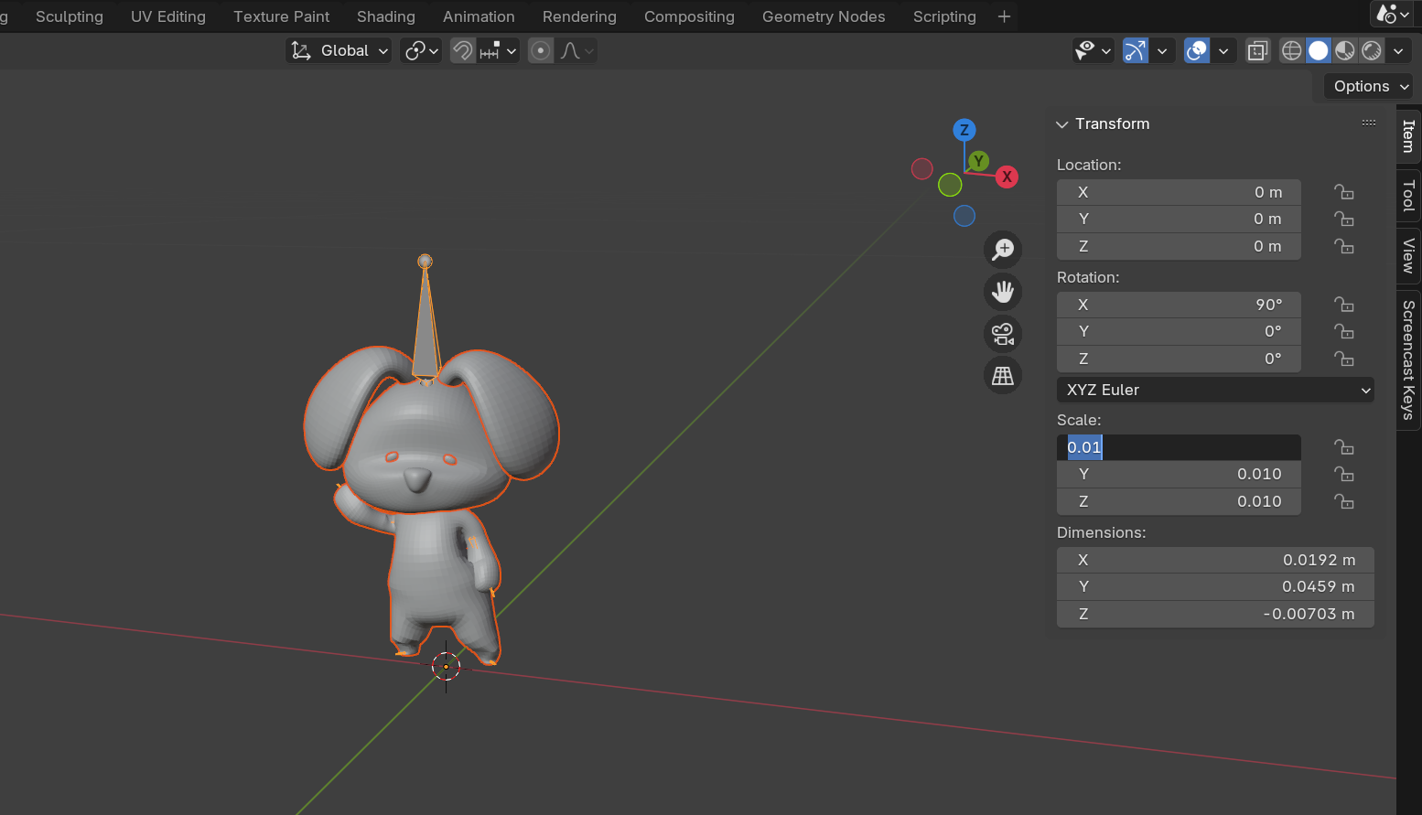Lock Scale Z
The height and width of the screenshot is (815, 1422).
[1343, 501]
